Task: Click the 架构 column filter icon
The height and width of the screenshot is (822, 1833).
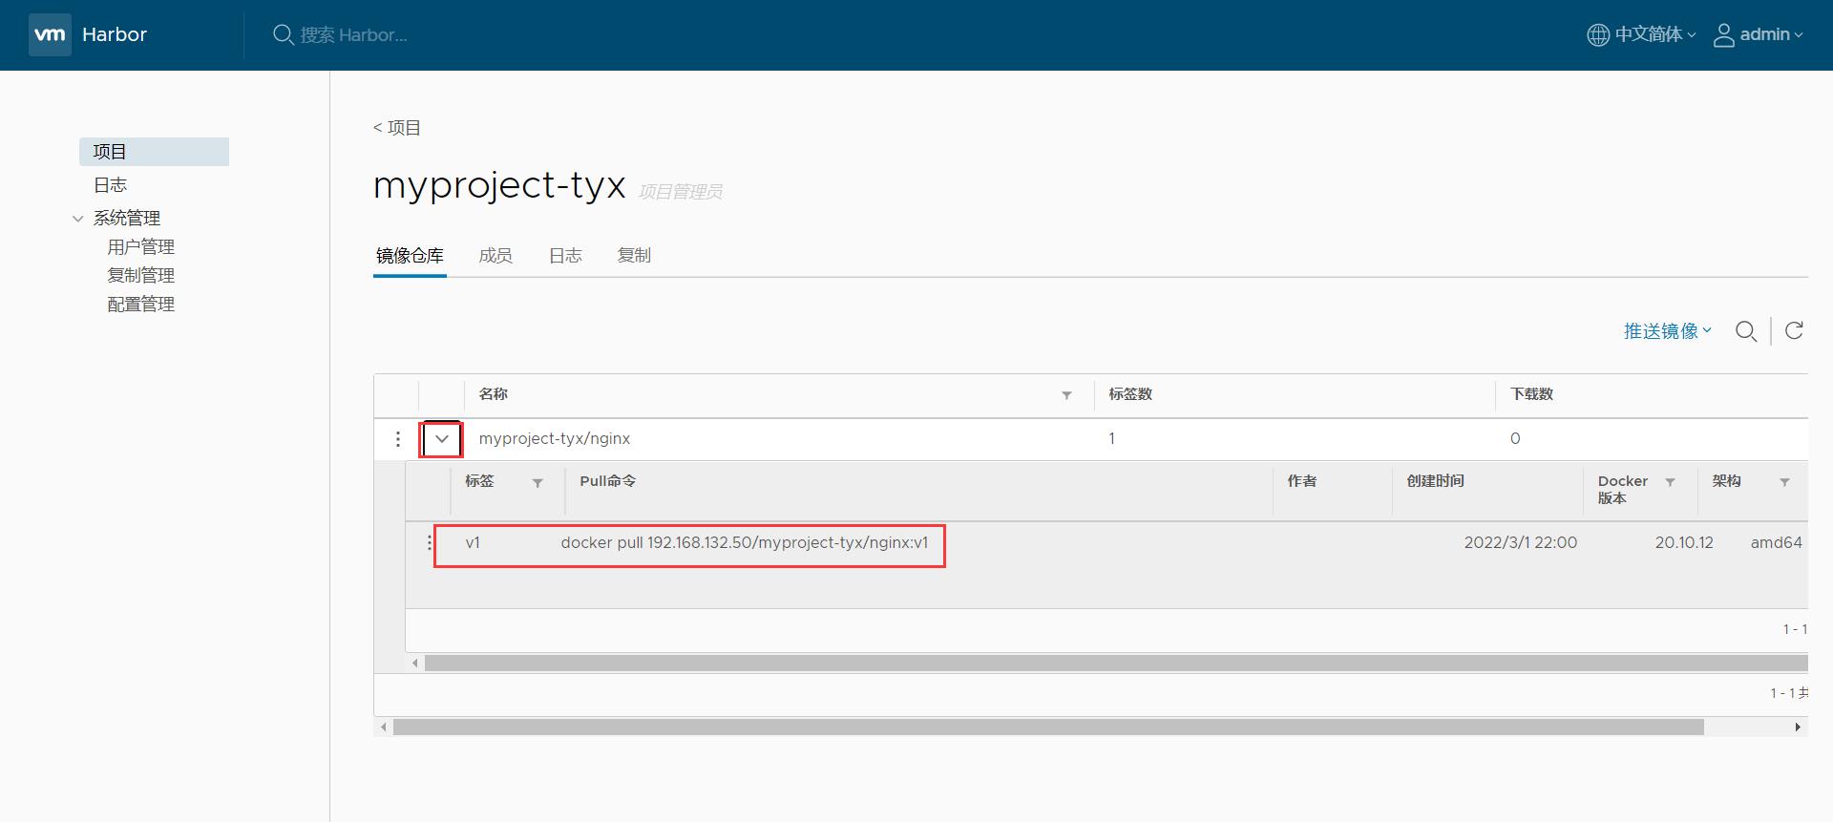Action: 1784,482
